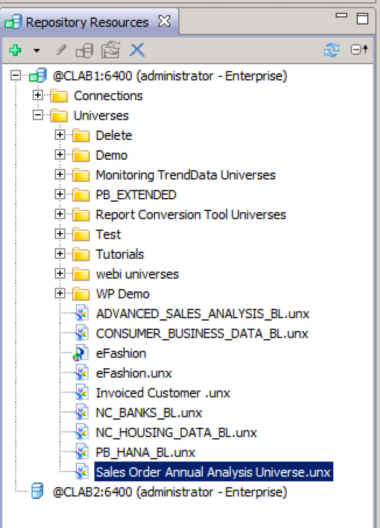The width and height of the screenshot is (380, 528).
Task: Expand the PB_EXTENDED folder
Action: point(60,194)
